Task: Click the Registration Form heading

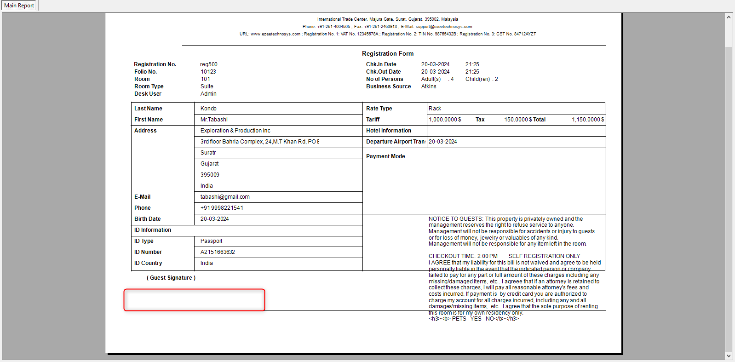Action: [x=387, y=54]
